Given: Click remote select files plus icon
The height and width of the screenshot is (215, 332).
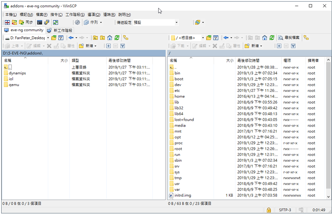Looking at the screenshot, I should pyautogui.click(x=279, y=46).
